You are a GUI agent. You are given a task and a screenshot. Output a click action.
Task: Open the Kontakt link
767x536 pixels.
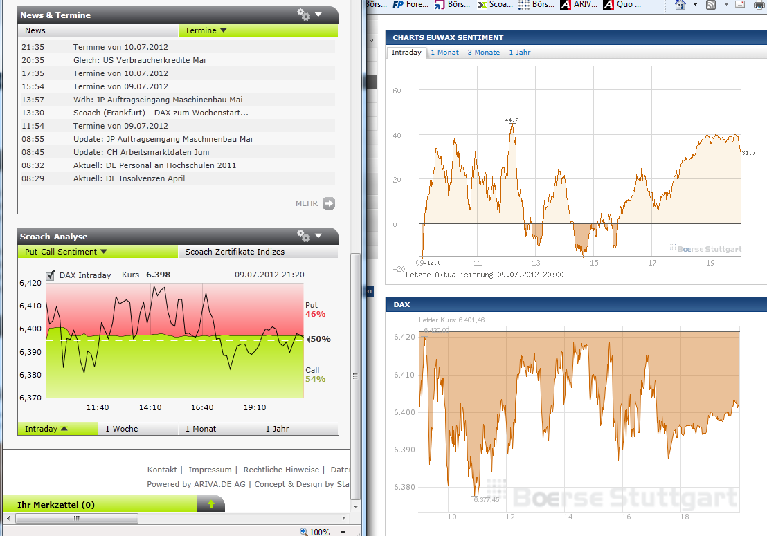click(x=162, y=470)
